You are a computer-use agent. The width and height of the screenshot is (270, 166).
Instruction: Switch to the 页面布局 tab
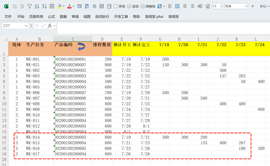pos(36,17)
